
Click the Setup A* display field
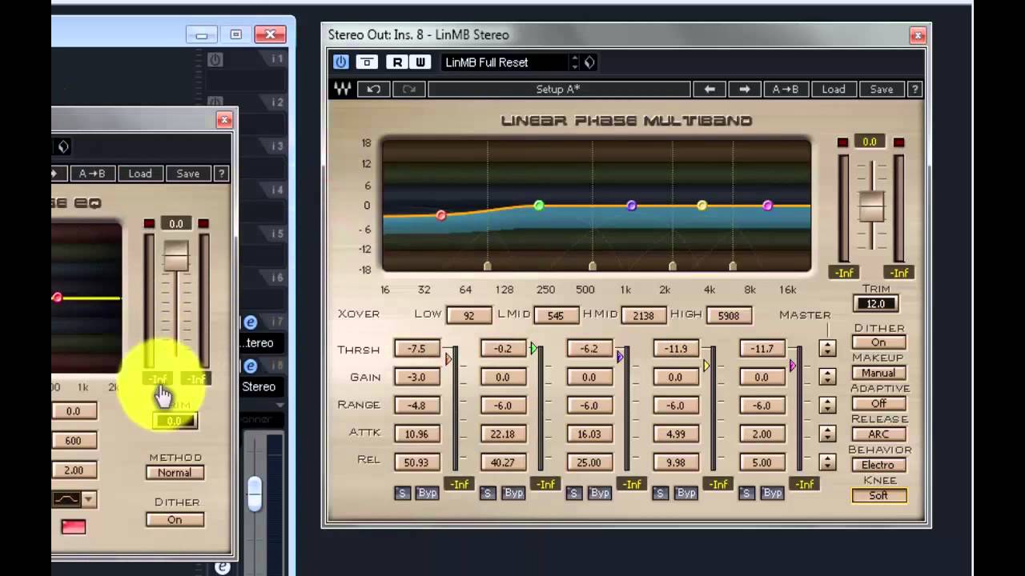(558, 89)
